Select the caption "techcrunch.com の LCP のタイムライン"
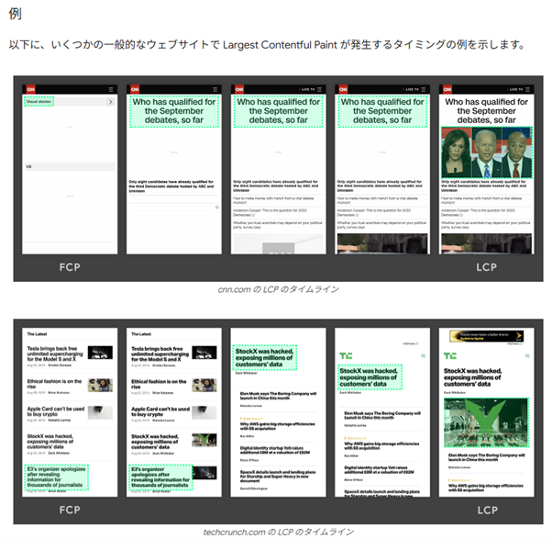 [278, 532]
